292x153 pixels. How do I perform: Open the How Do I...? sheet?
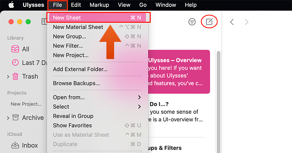(x=176, y=112)
